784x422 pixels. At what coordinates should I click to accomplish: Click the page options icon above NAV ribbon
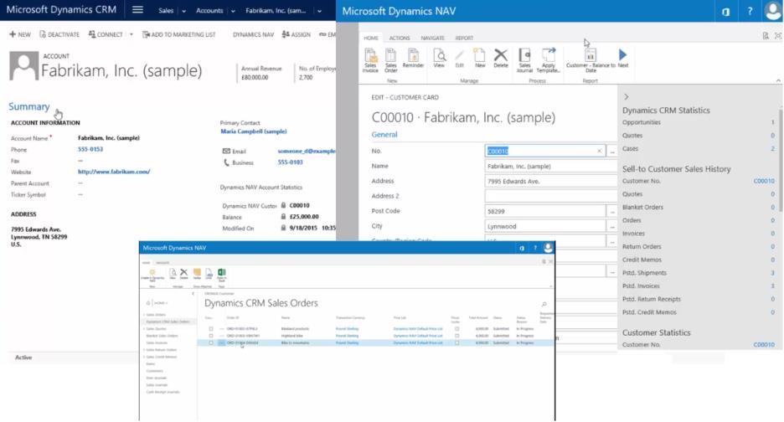point(766,36)
